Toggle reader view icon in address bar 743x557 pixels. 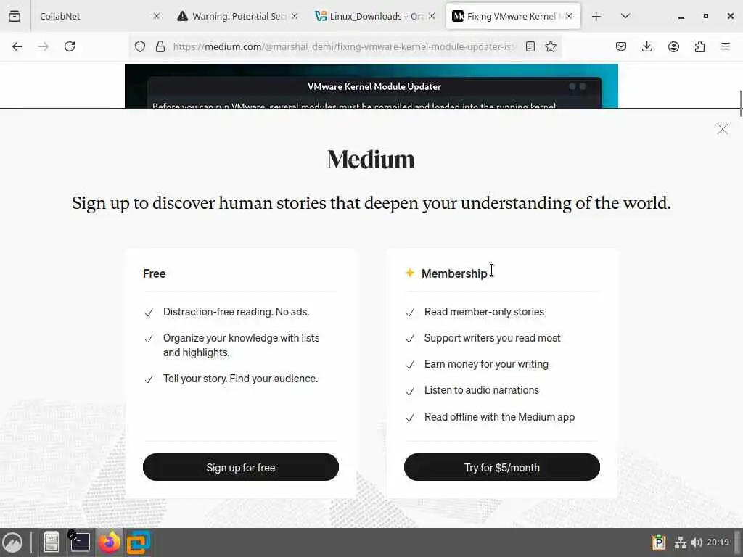click(530, 46)
